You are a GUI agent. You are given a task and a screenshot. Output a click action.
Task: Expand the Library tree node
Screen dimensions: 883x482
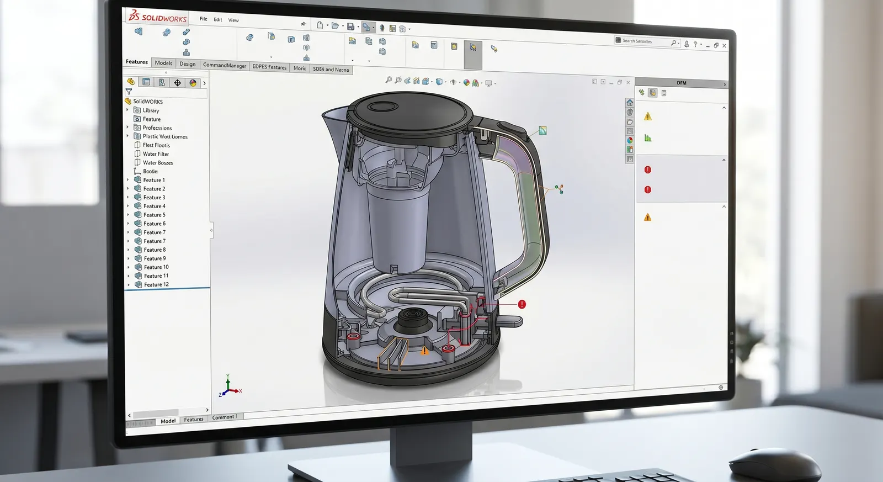pos(127,110)
